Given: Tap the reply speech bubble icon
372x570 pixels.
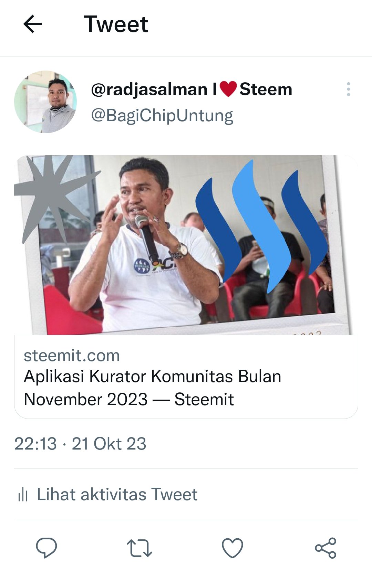Looking at the screenshot, I should point(46,547).
